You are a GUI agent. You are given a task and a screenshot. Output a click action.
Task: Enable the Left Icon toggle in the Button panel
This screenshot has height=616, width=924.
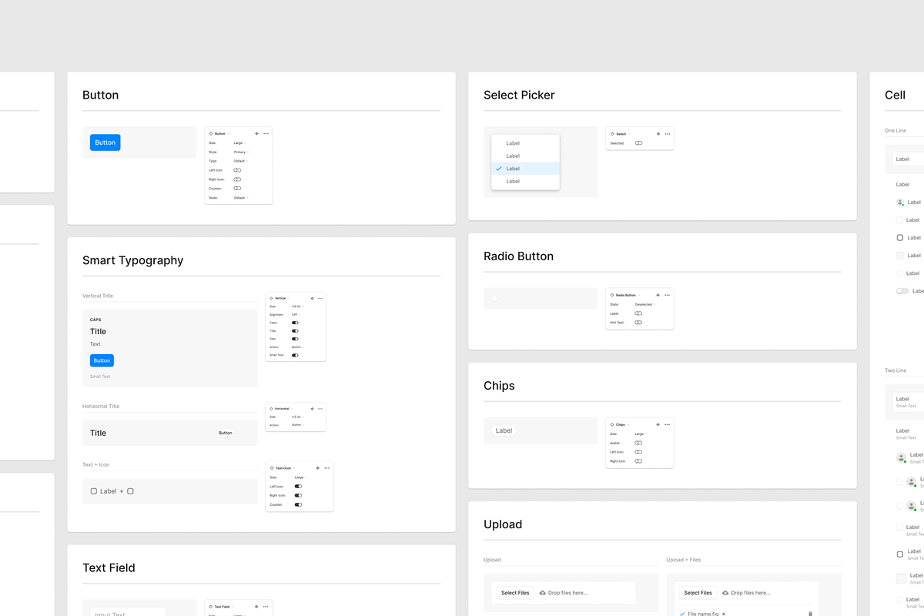[237, 170]
